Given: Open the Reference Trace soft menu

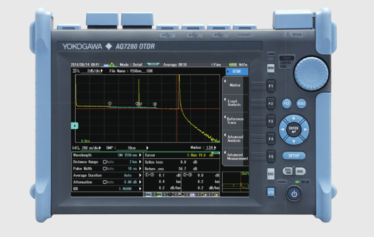Looking at the screenshot, I should 235,121.
